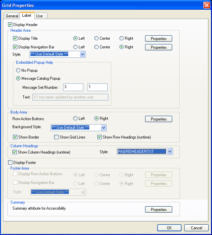Viewport: 212px width, 235px height.
Task: Open Summary attribute Properties button
Action: 158,209
